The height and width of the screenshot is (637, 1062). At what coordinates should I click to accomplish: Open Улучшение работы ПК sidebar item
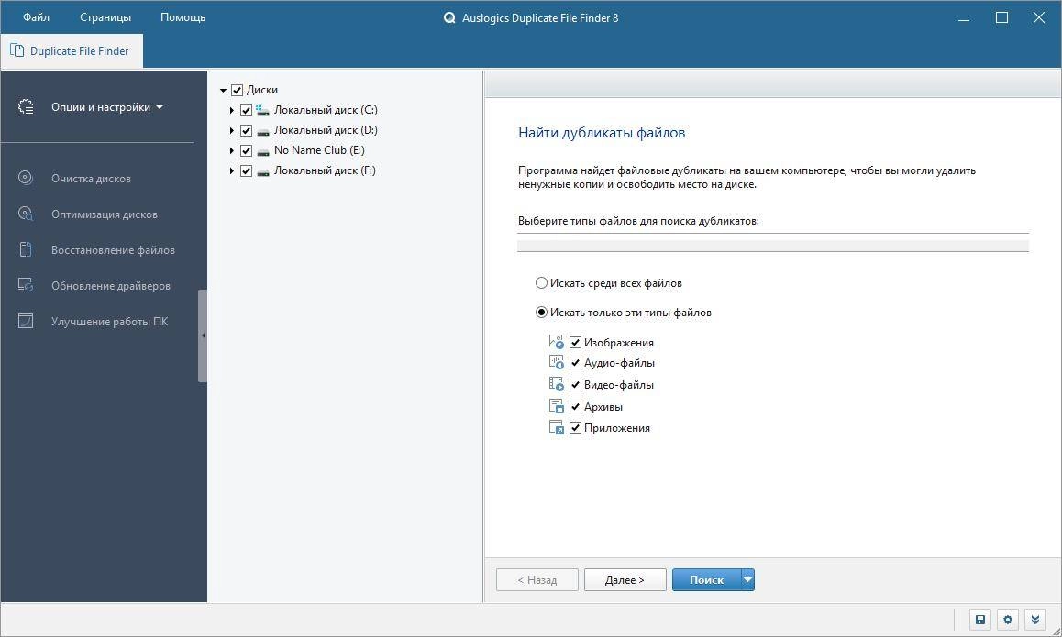(x=110, y=323)
